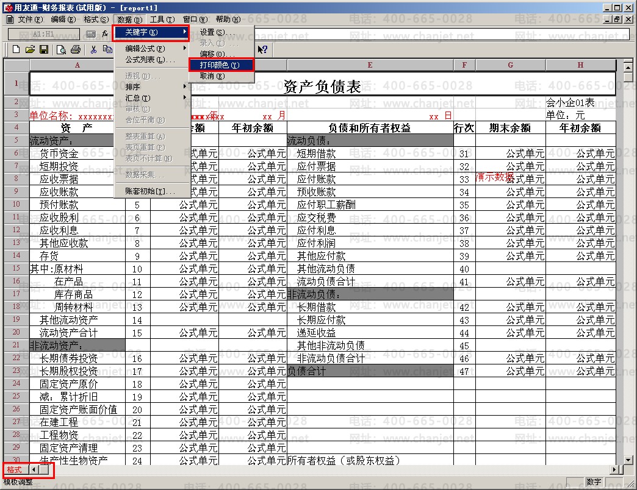Viewport: 637px width, 490px height.
Task: Click the 递延收益 cell
Action: point(370,333)
